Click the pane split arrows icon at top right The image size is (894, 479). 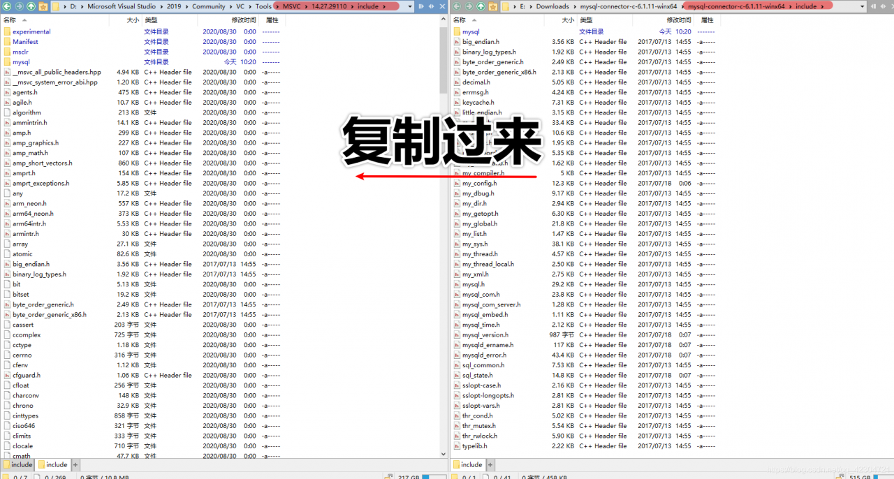point(882,6)
